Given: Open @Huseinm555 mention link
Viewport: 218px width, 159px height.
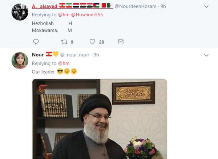Looking at the screenshot, I should point(87,15).
